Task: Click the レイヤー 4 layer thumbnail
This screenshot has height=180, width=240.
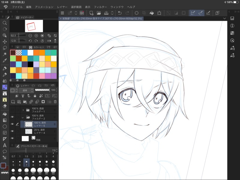Action: coord(28,131)
